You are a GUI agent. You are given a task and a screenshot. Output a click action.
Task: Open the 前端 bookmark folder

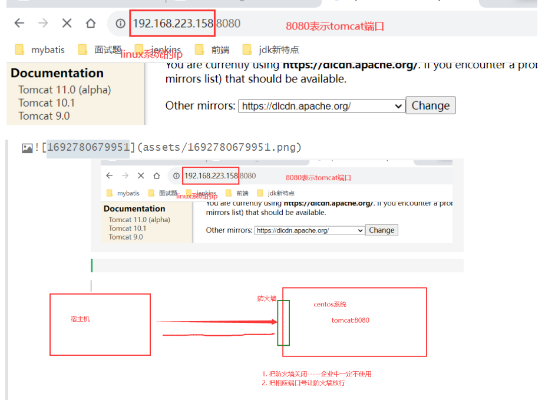(x=212, y=49)
